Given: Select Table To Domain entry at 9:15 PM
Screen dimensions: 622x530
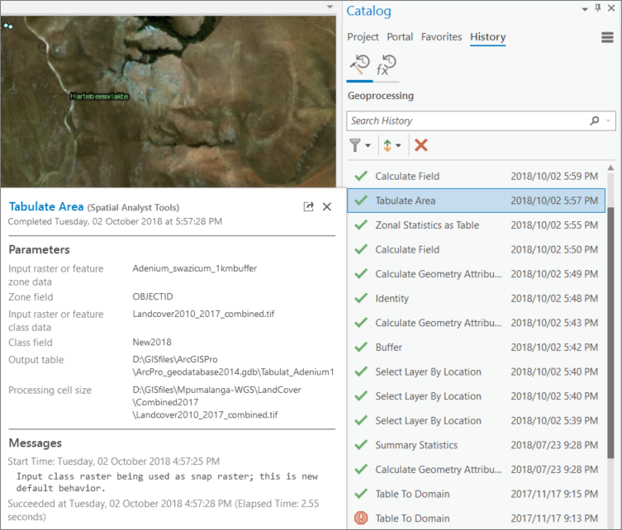Looking at the screenshot, I should point(476,494).
